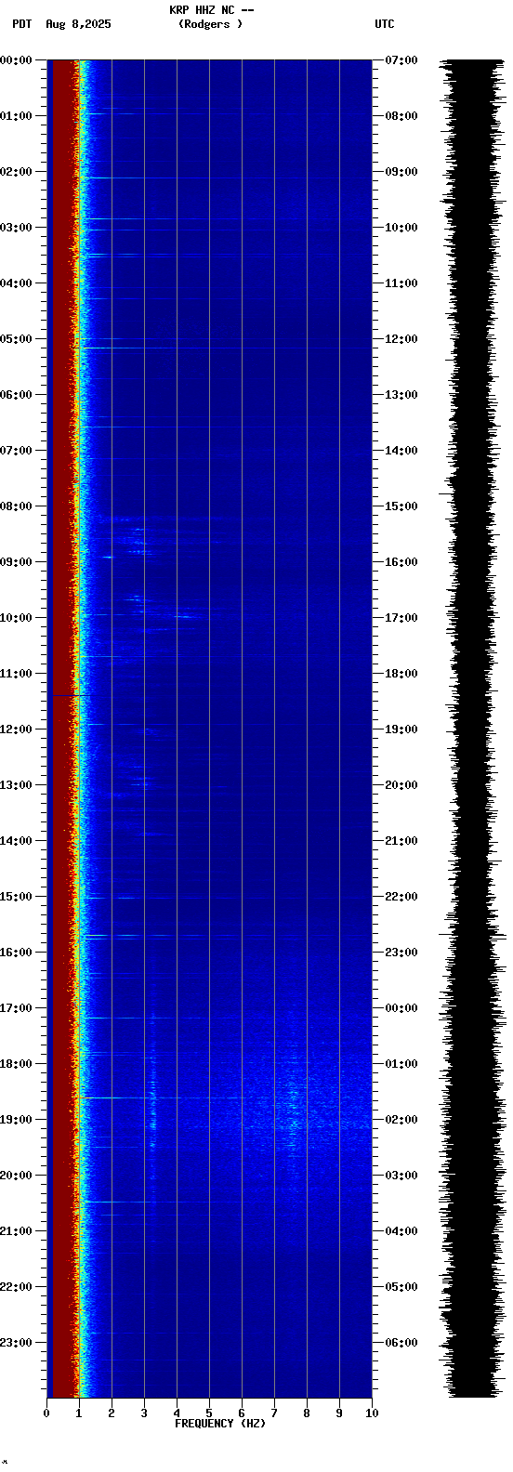Image resolution: width=513 pixels, height=1472 pixels.
Task: Click the 05:00 PDT time label
Action: click(16, 339)
